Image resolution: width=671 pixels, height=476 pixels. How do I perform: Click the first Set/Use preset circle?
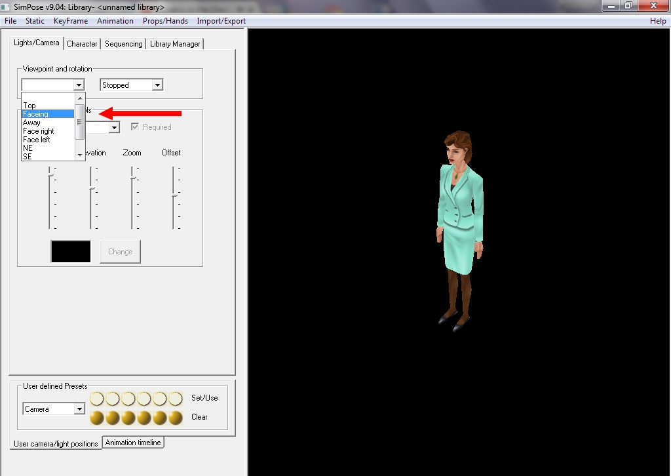97,399
